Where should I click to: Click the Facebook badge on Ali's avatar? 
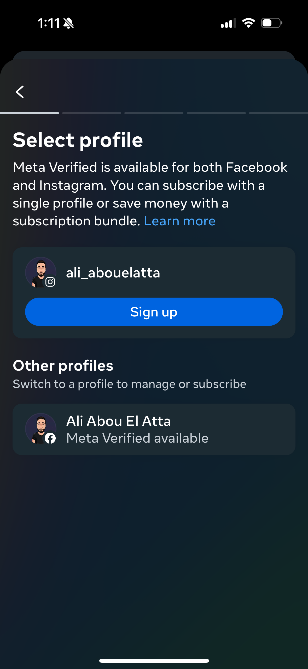[x=50, y=438]
